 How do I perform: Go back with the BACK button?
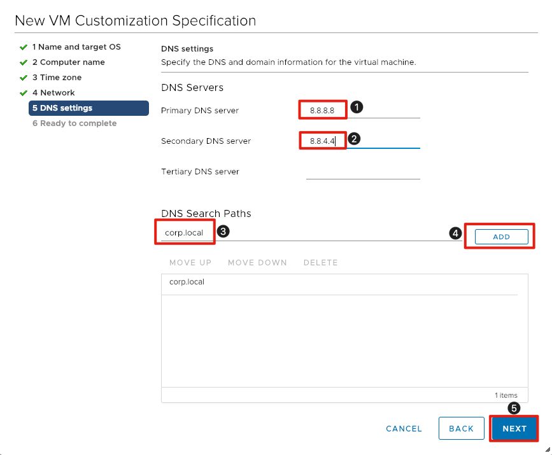(461, 428)
